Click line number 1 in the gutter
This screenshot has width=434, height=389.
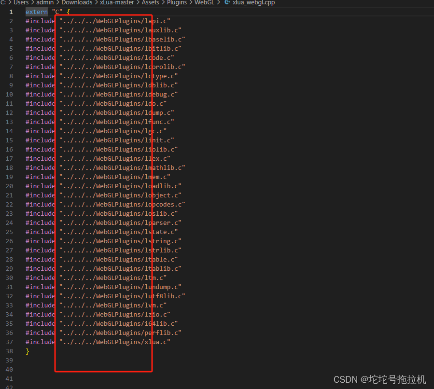click(11, 12)
